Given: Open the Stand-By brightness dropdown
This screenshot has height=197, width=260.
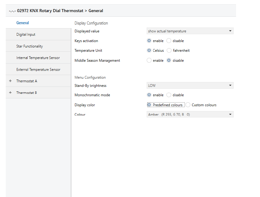Looking at the screenshot, I should point(190,85).
